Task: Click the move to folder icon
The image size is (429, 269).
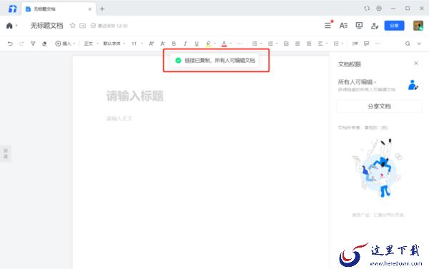Action: point(83,26)
